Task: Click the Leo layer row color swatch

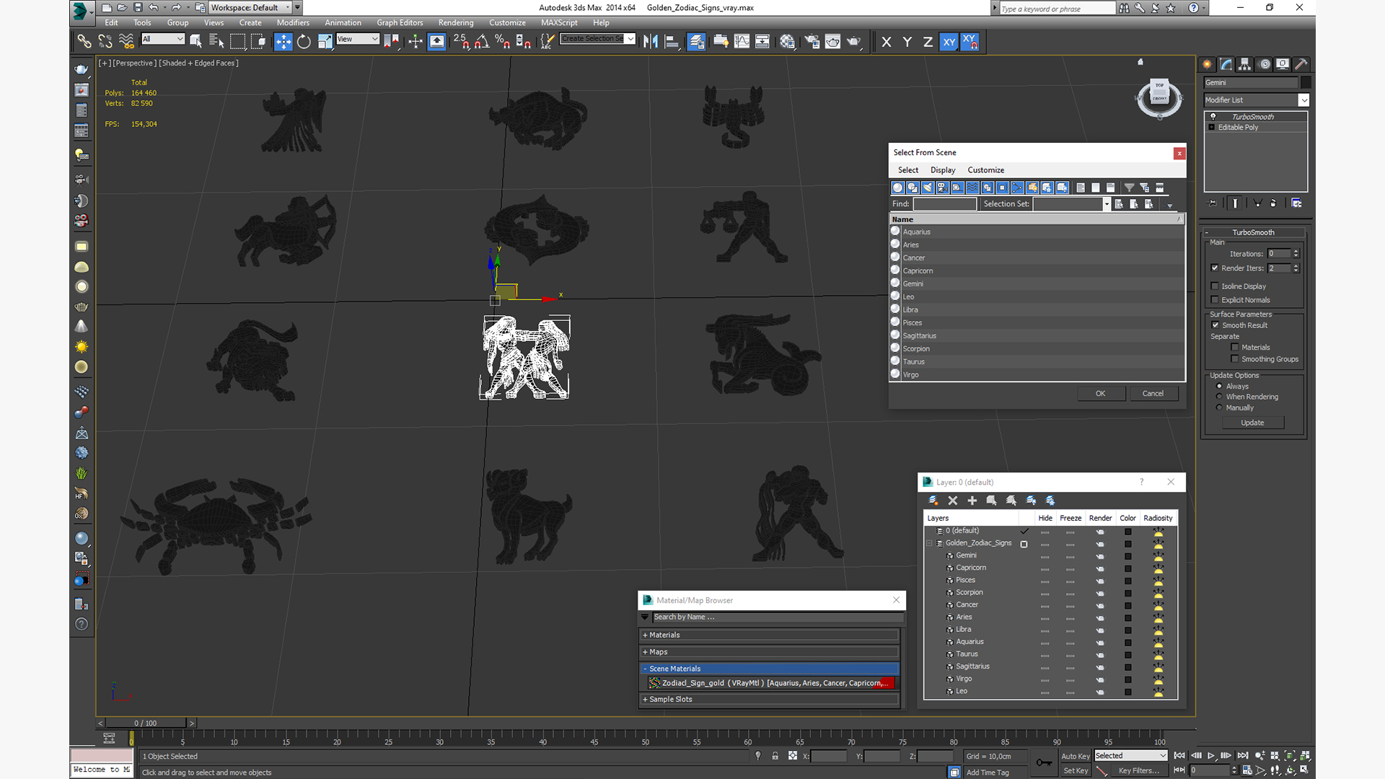Action: [1127, 692]
